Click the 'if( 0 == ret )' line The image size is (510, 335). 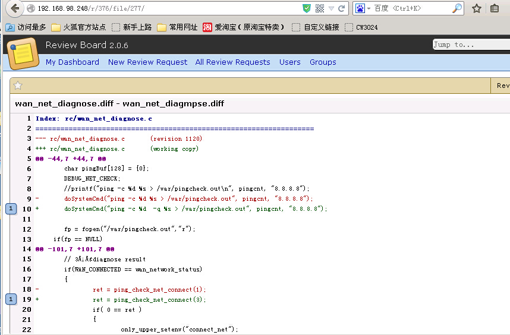point(117,309)
